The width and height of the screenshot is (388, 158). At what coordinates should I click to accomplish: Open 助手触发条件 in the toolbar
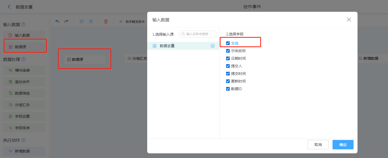pyautogui.click(x=132, y=21)
